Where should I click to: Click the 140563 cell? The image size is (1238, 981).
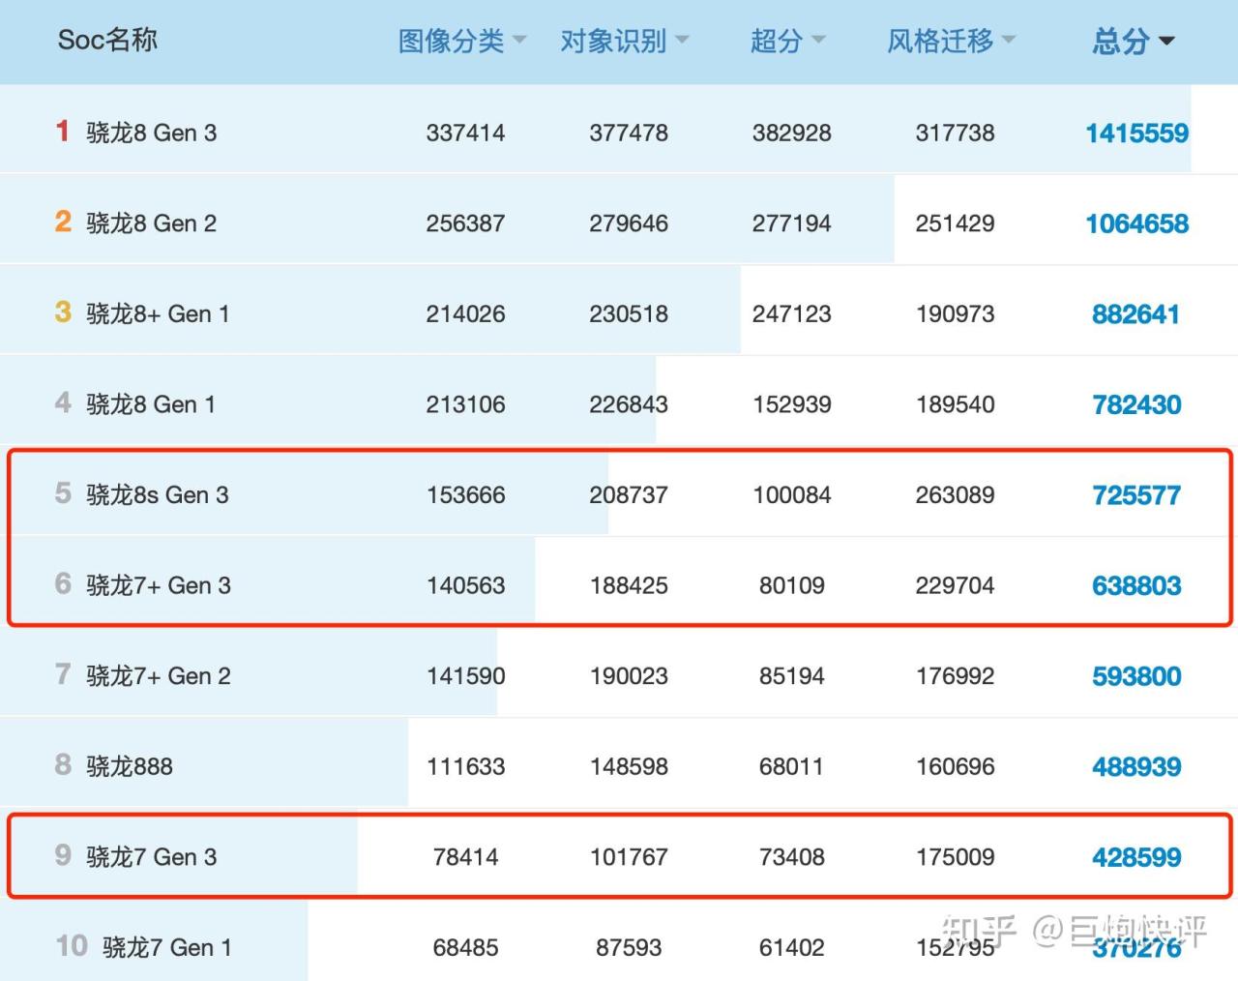[465, 585]
